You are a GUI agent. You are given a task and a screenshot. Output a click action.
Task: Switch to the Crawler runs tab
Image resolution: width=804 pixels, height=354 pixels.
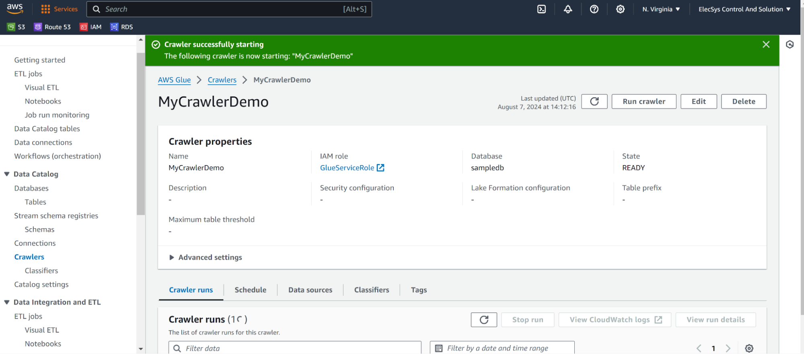(x=191, y=290)
